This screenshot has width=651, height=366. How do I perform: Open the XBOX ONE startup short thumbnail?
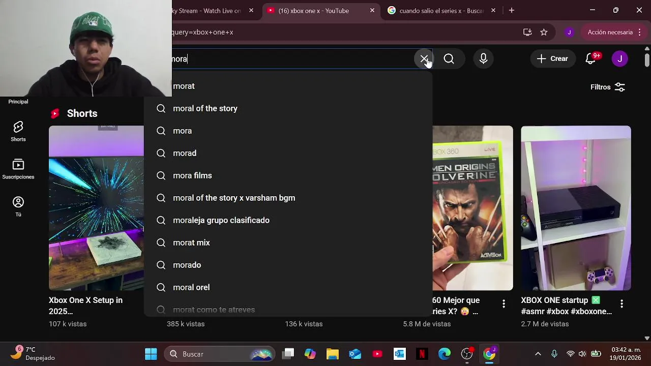pos(576,208)
